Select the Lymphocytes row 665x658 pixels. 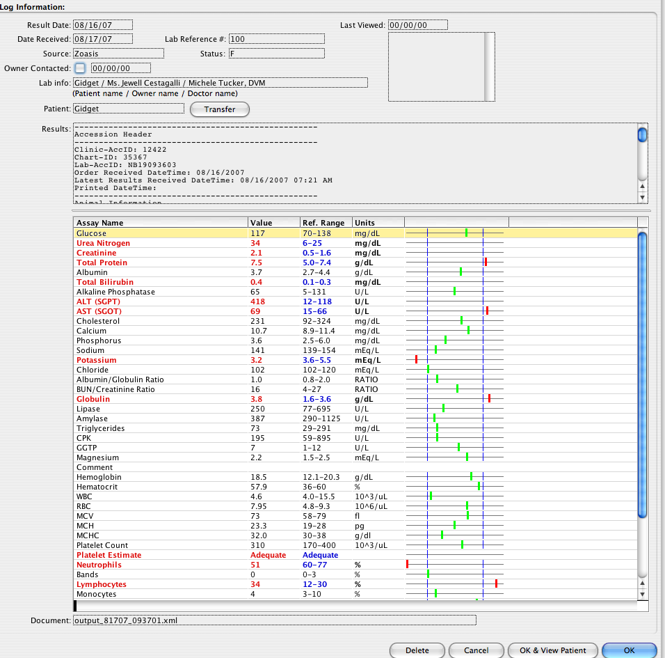coord(355,585)
